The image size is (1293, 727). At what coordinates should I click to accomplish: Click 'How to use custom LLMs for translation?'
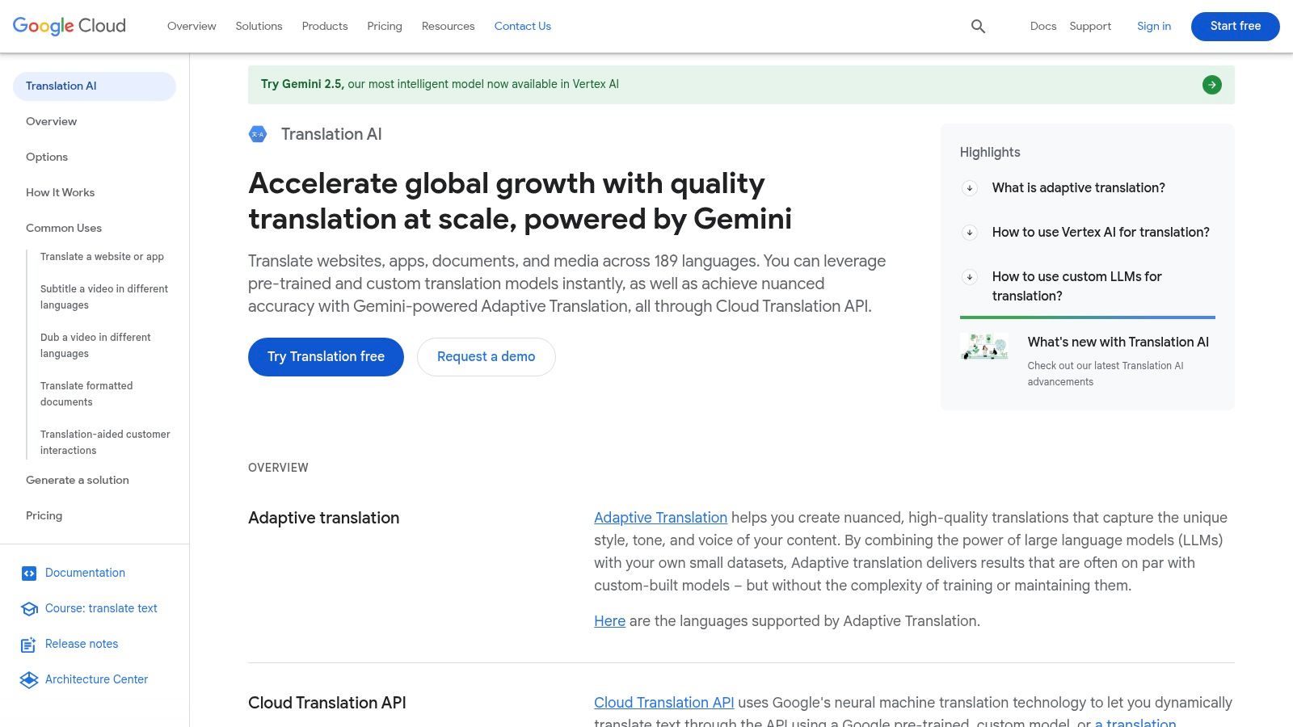pos(1077,287)
